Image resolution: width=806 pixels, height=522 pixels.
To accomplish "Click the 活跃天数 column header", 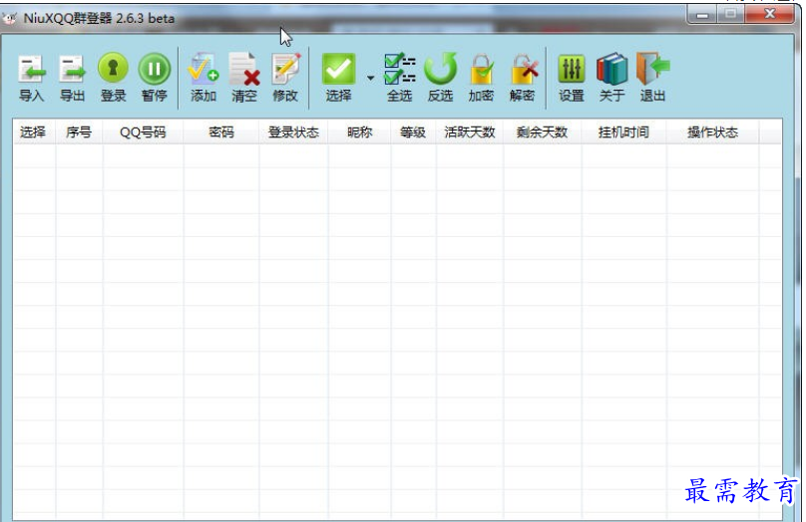I will pyautogui.click(x=470, y=132).
